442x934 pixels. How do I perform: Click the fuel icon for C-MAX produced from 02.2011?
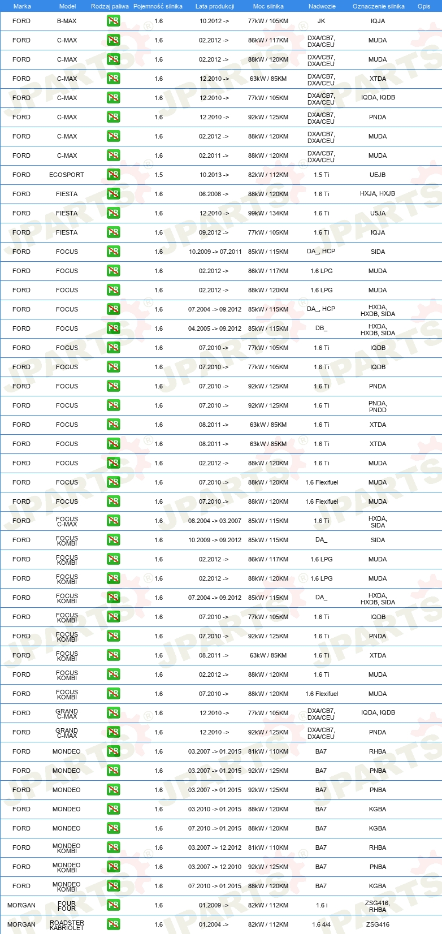(x=113, y=156)
